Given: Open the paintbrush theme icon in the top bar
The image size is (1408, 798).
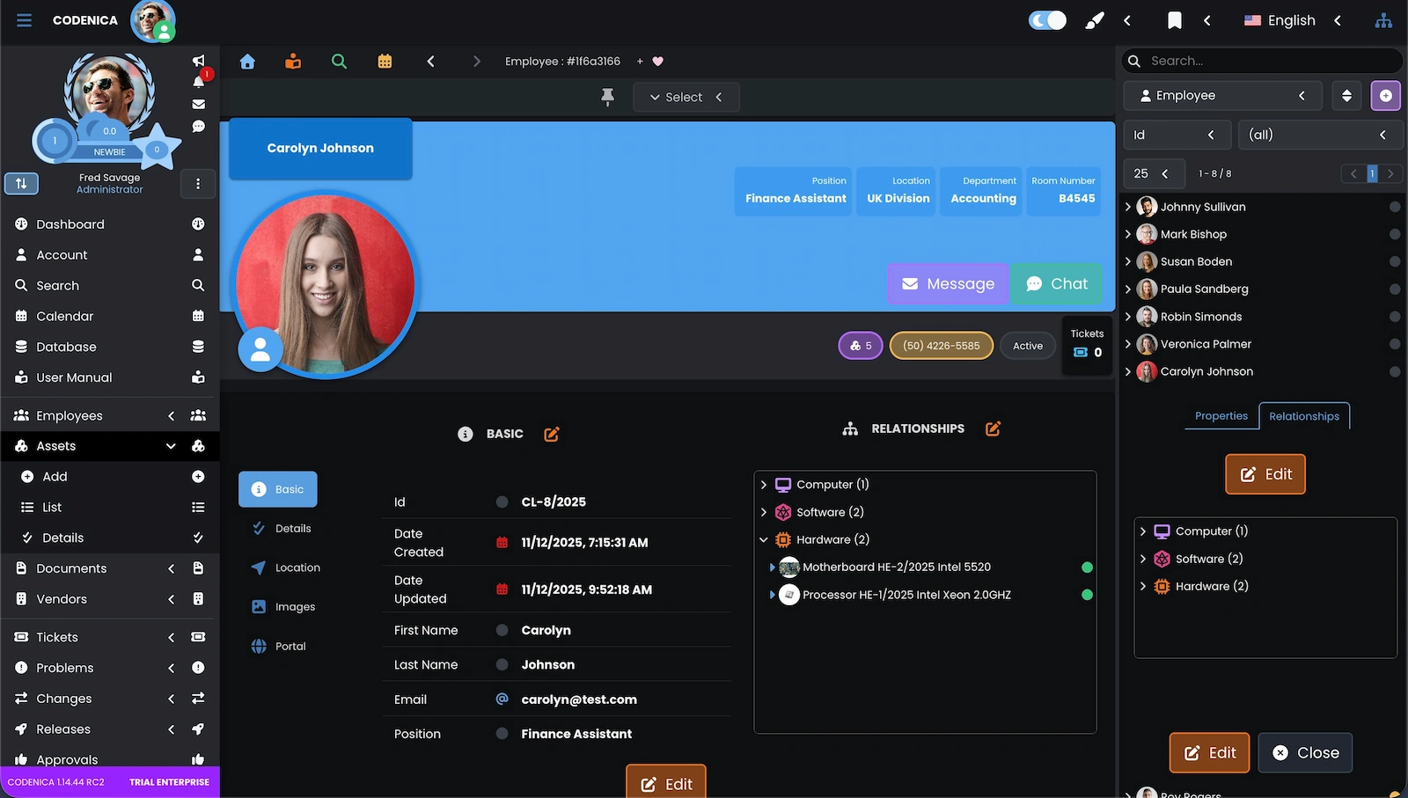Looking at the screenshot, I should tap(1094, 20).
